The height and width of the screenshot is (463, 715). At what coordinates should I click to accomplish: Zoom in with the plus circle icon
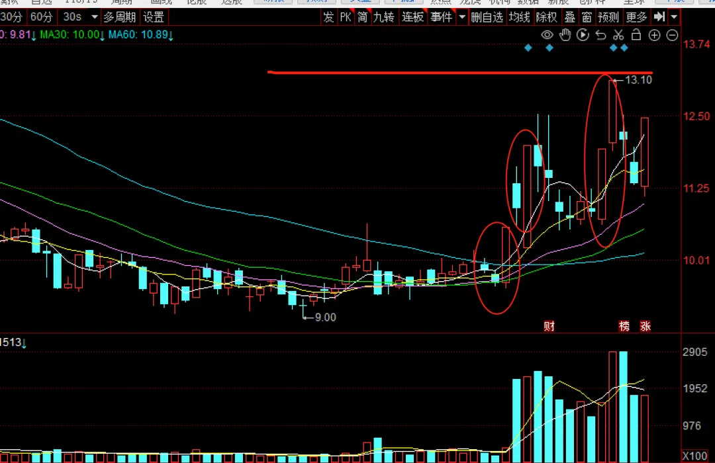(654, 35)
